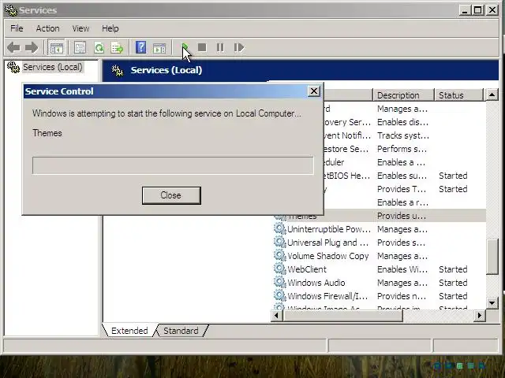Screen dimensions: 505x378
Task: Click the Service Control progress bar
Action: 173,165
